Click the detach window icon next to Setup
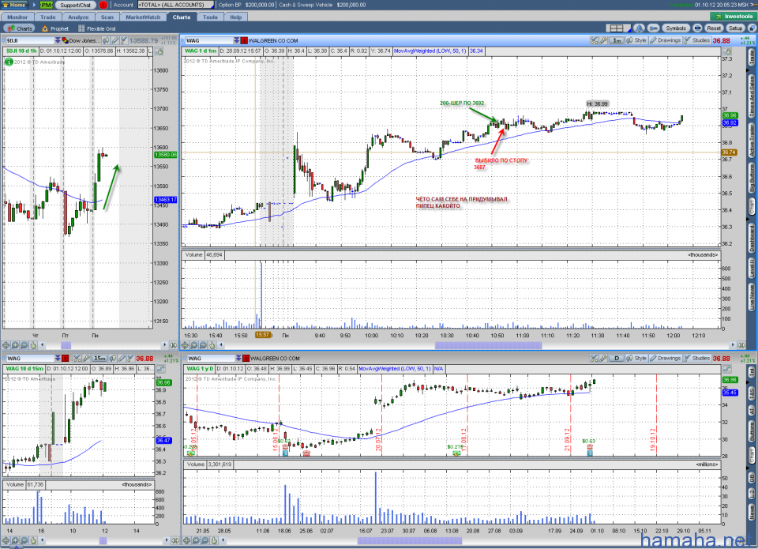Screen dimensions: 758x549 coord(752,28)
